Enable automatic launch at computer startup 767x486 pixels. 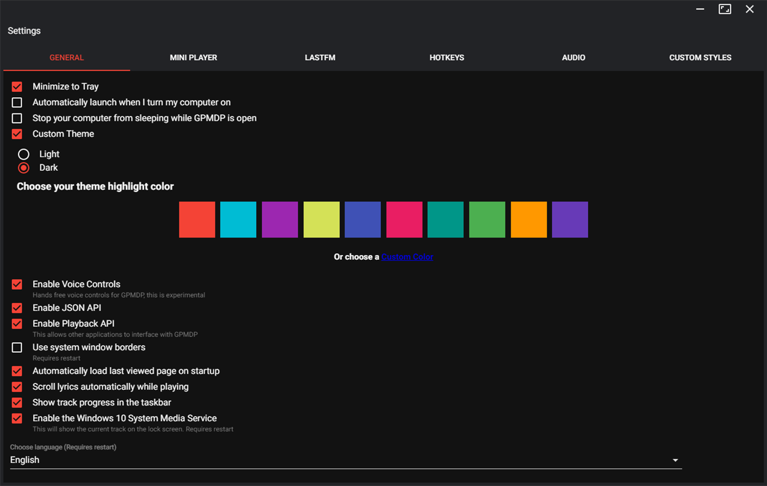pyautogui.click(x=17, y=103)
